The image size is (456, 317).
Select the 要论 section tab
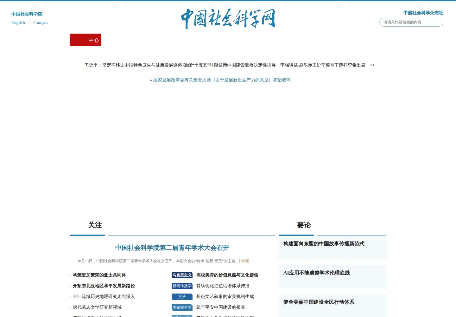[304, 225]
